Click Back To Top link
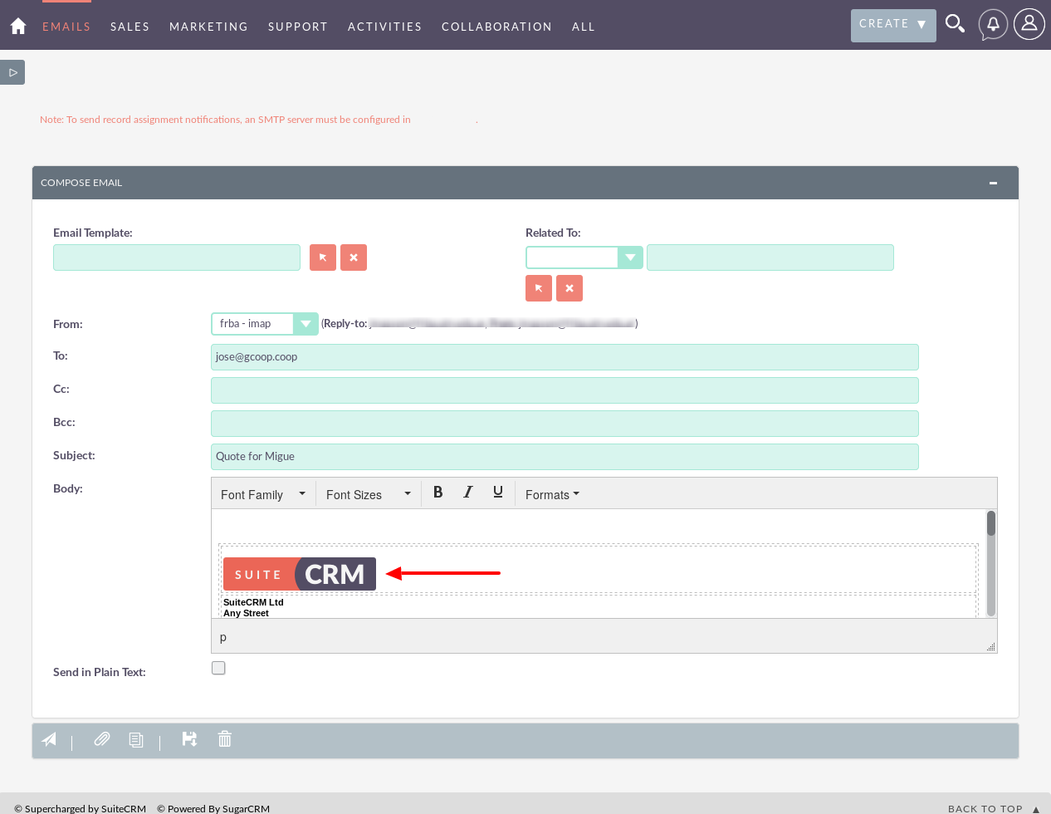Viewport: 1051px width, 814px height. [x=994, y=808]
